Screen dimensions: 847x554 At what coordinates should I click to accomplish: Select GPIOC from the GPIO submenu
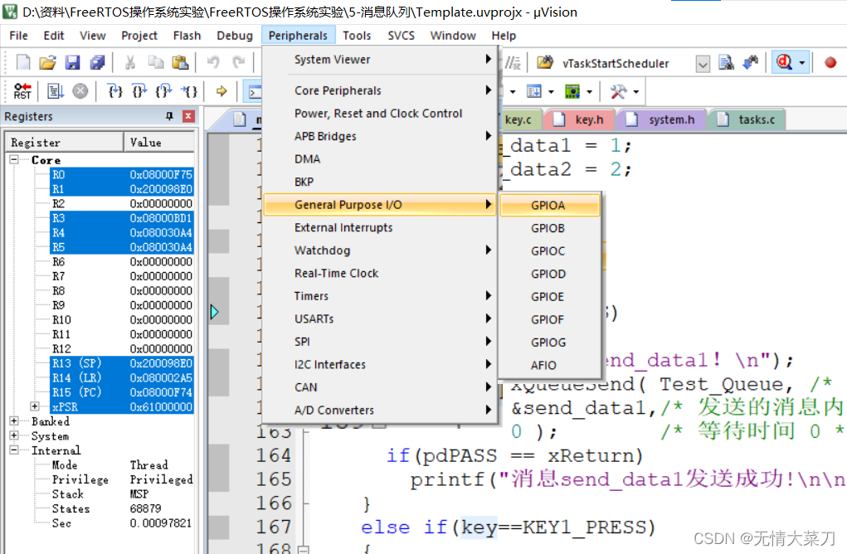point(549,251)
